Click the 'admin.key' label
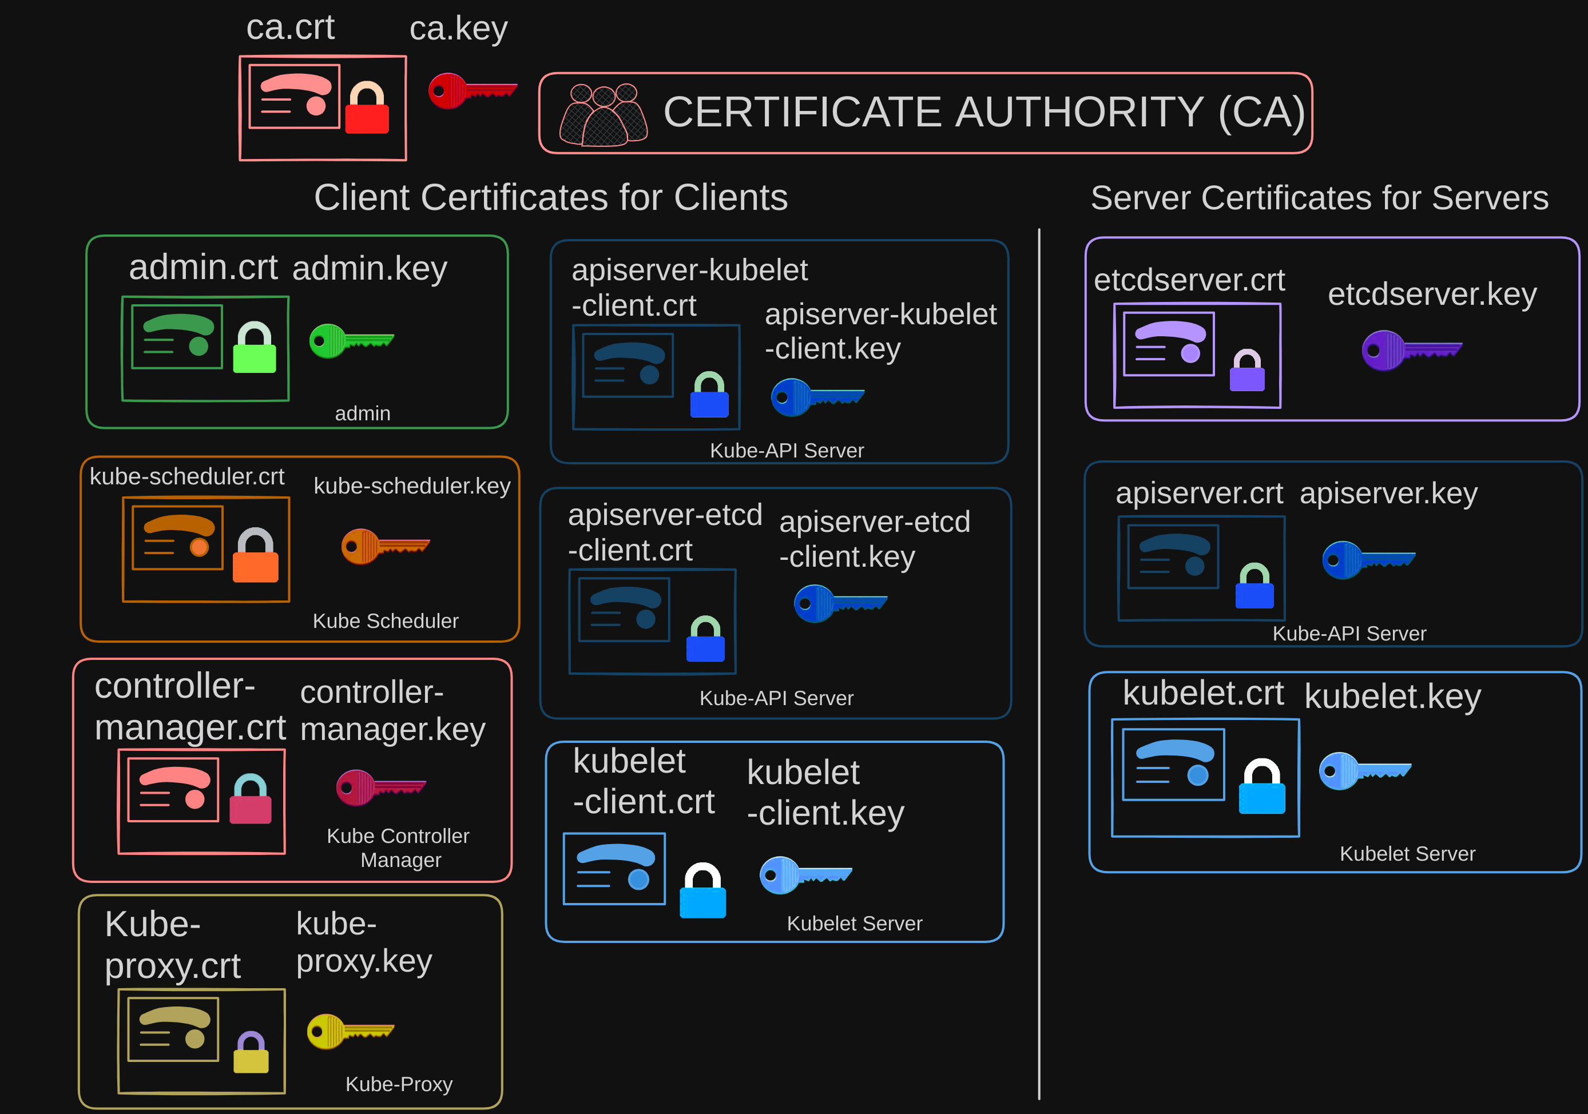This screenshot has width=1588, height=1114. pyautogui.click(x=370, y=270)
